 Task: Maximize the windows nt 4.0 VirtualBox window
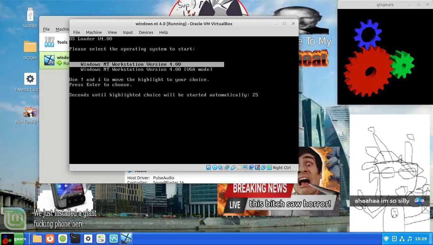tap(284, 24)
